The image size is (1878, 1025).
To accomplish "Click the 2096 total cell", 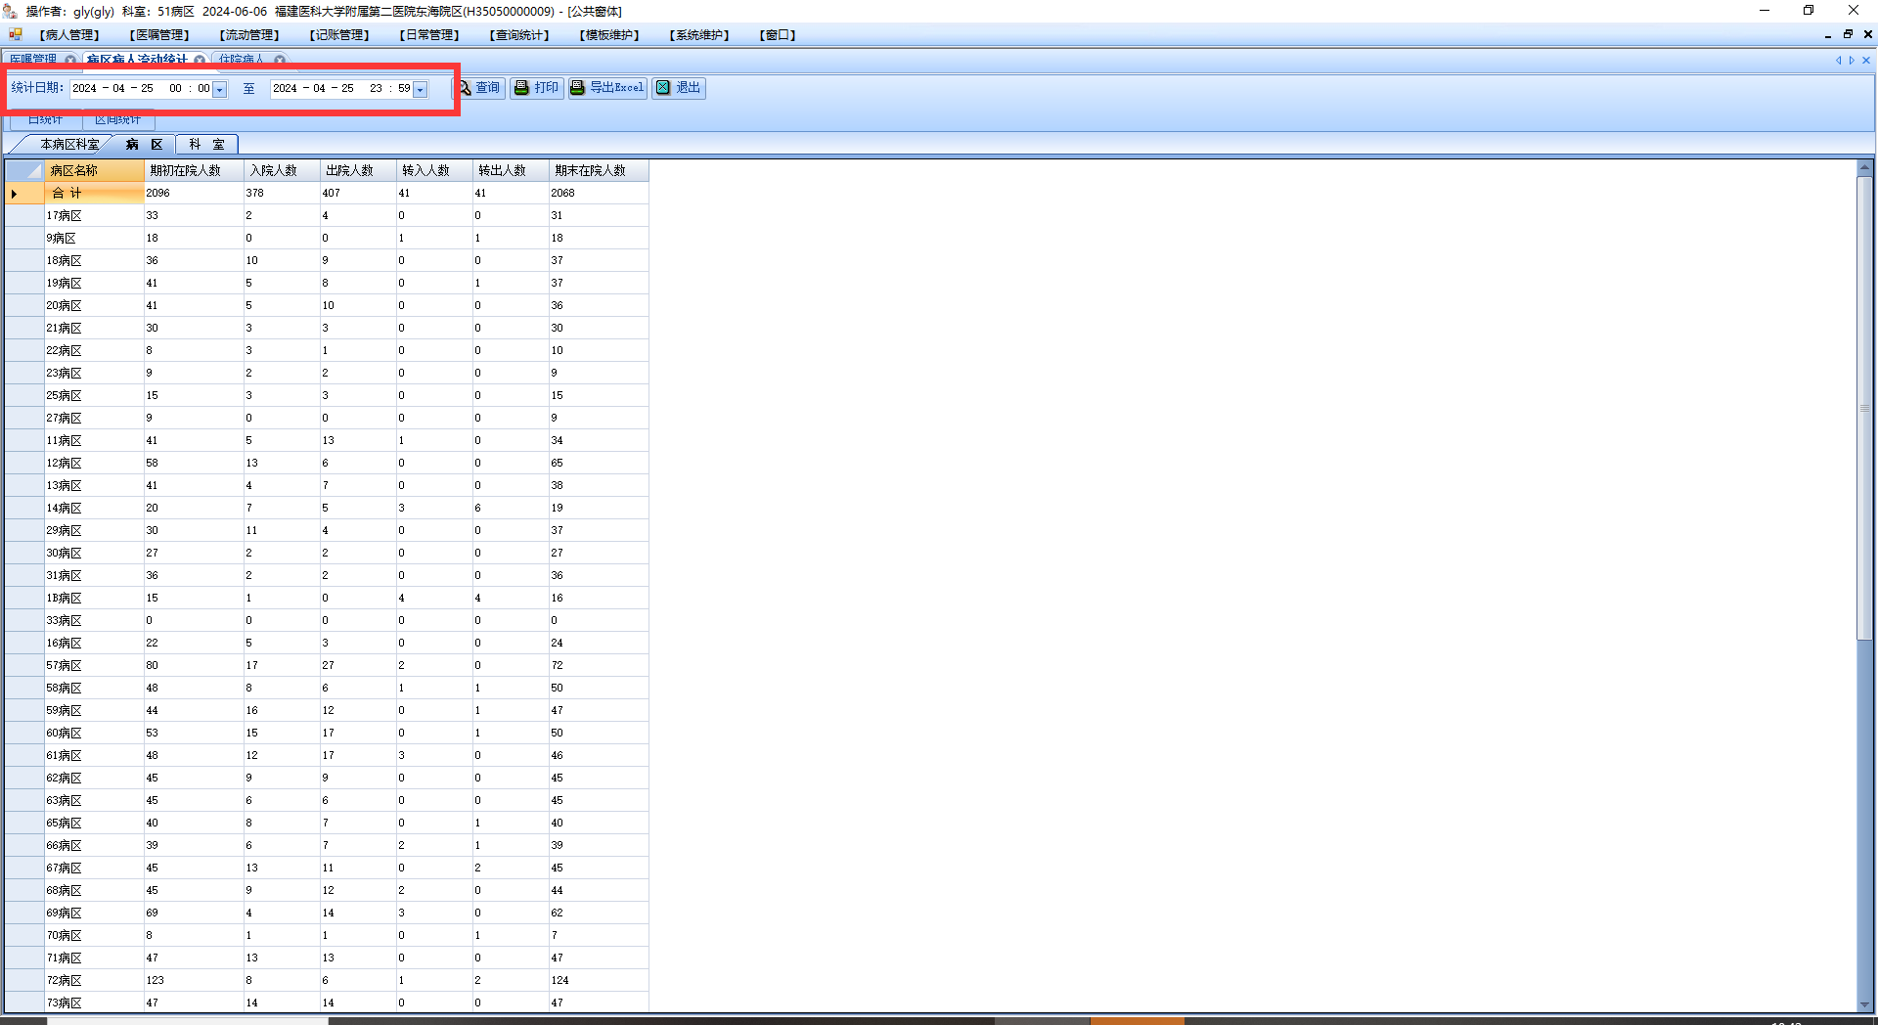I will pyautogui.click(x=195, y=194).
